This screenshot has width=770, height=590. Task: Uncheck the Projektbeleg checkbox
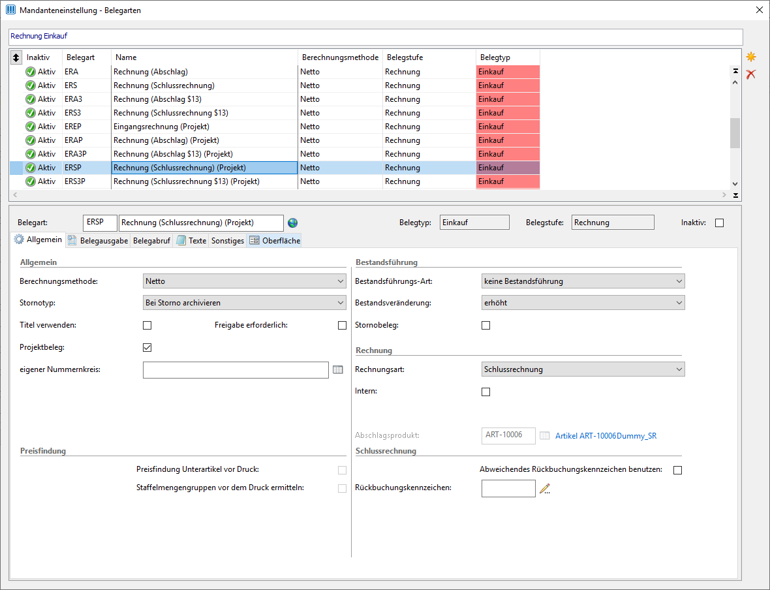(147, 348)
